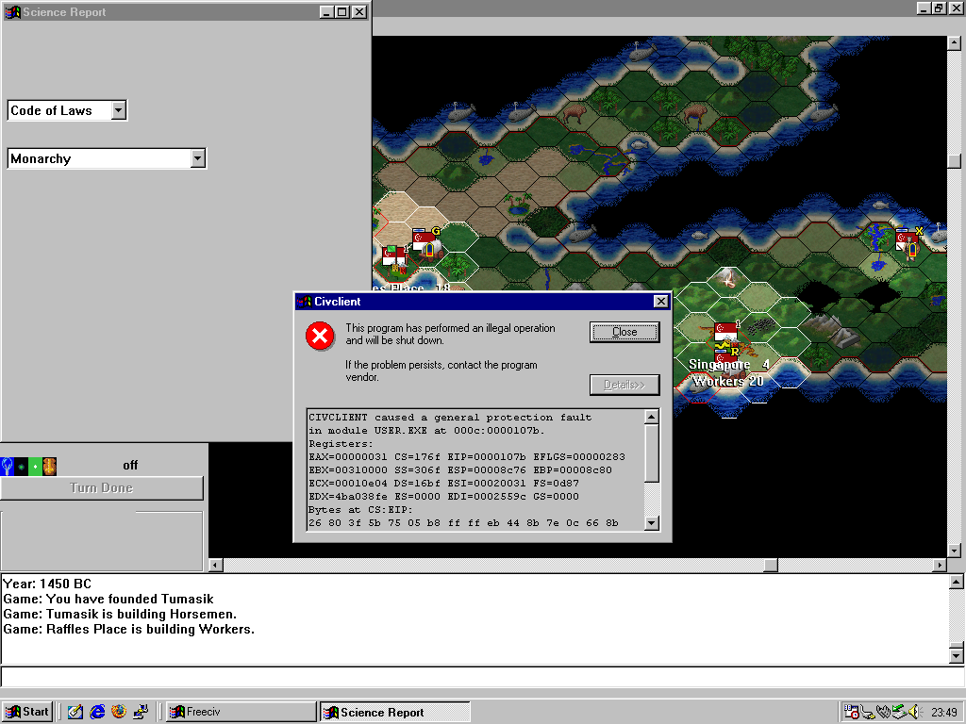The height and width of the screenshot is (724, 966).
Task: Click the Civclient title bar icon
Action: (304, 301)
